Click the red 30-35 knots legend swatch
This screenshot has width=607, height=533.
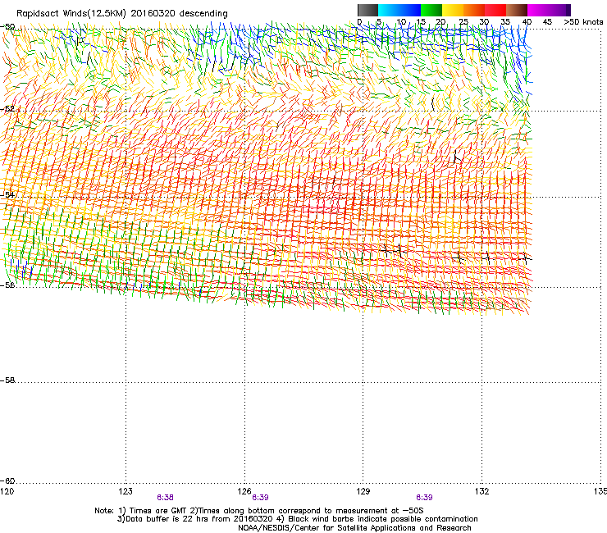click(x=495, y=10)
